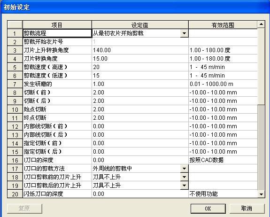Expand the 刀口剪裁后的刀片上升 dropdown arrow

coord(184,186)
